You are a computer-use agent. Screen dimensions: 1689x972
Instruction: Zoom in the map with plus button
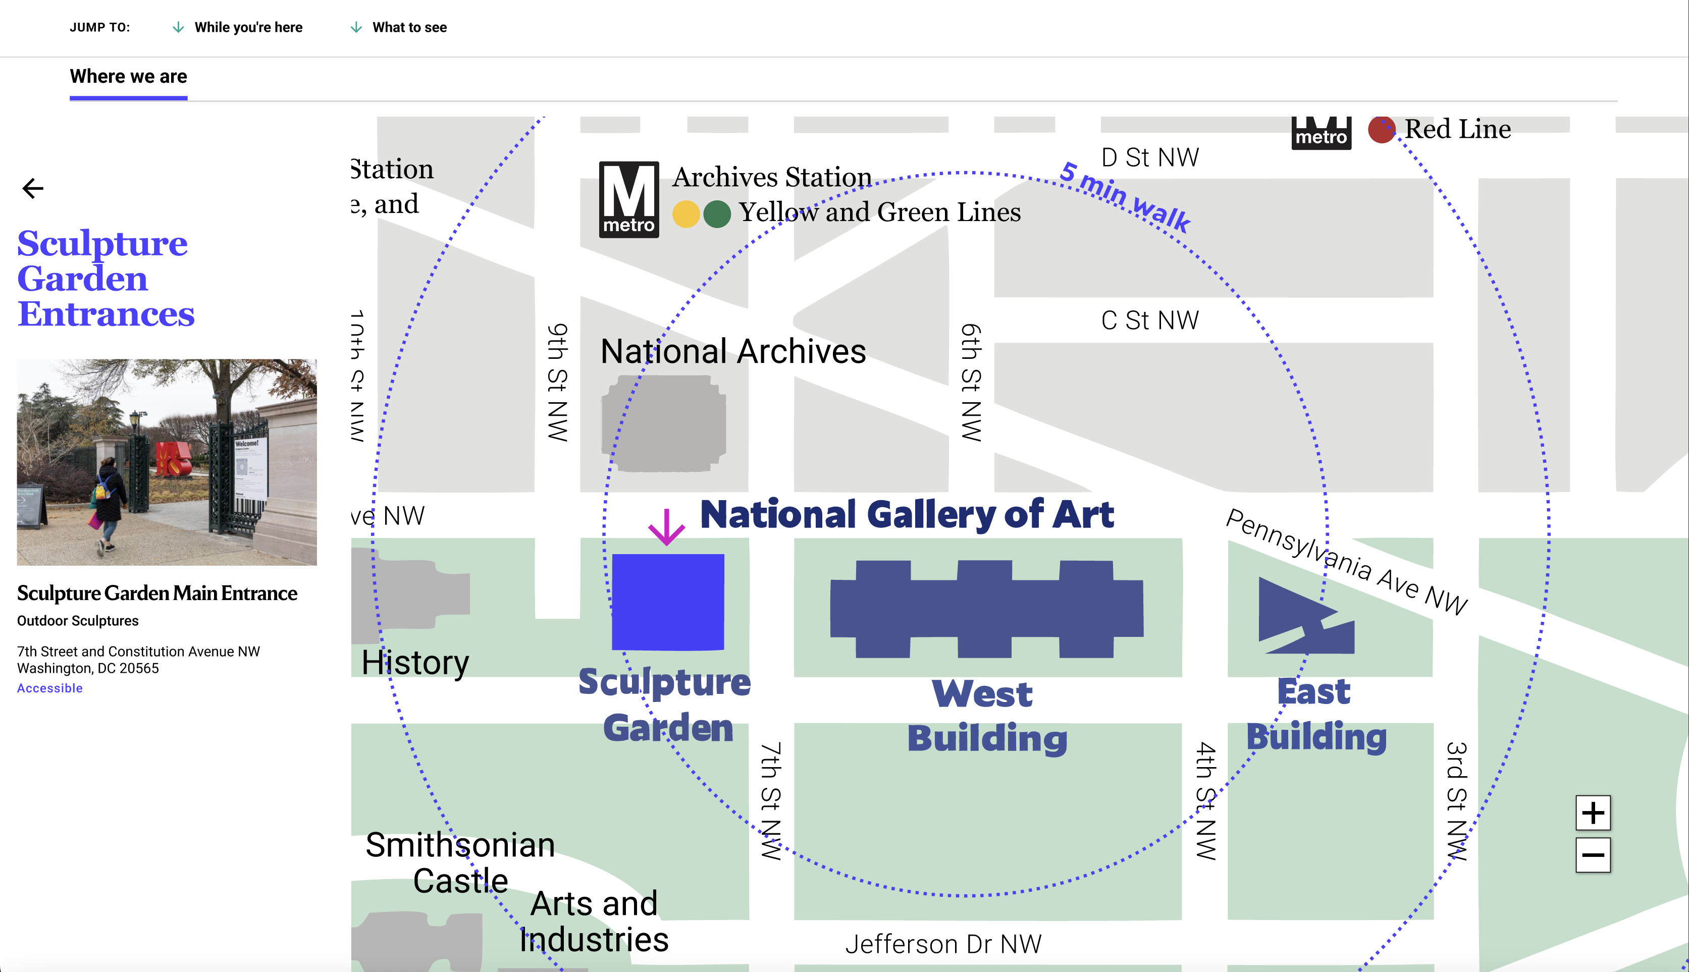[1593, 813]
